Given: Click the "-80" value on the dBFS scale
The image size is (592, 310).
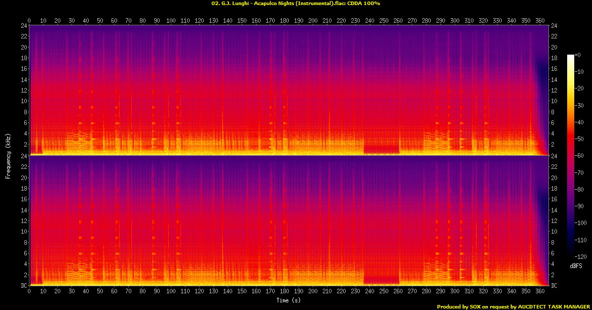Looking at the screenshot, I should [x=579, y=190].
